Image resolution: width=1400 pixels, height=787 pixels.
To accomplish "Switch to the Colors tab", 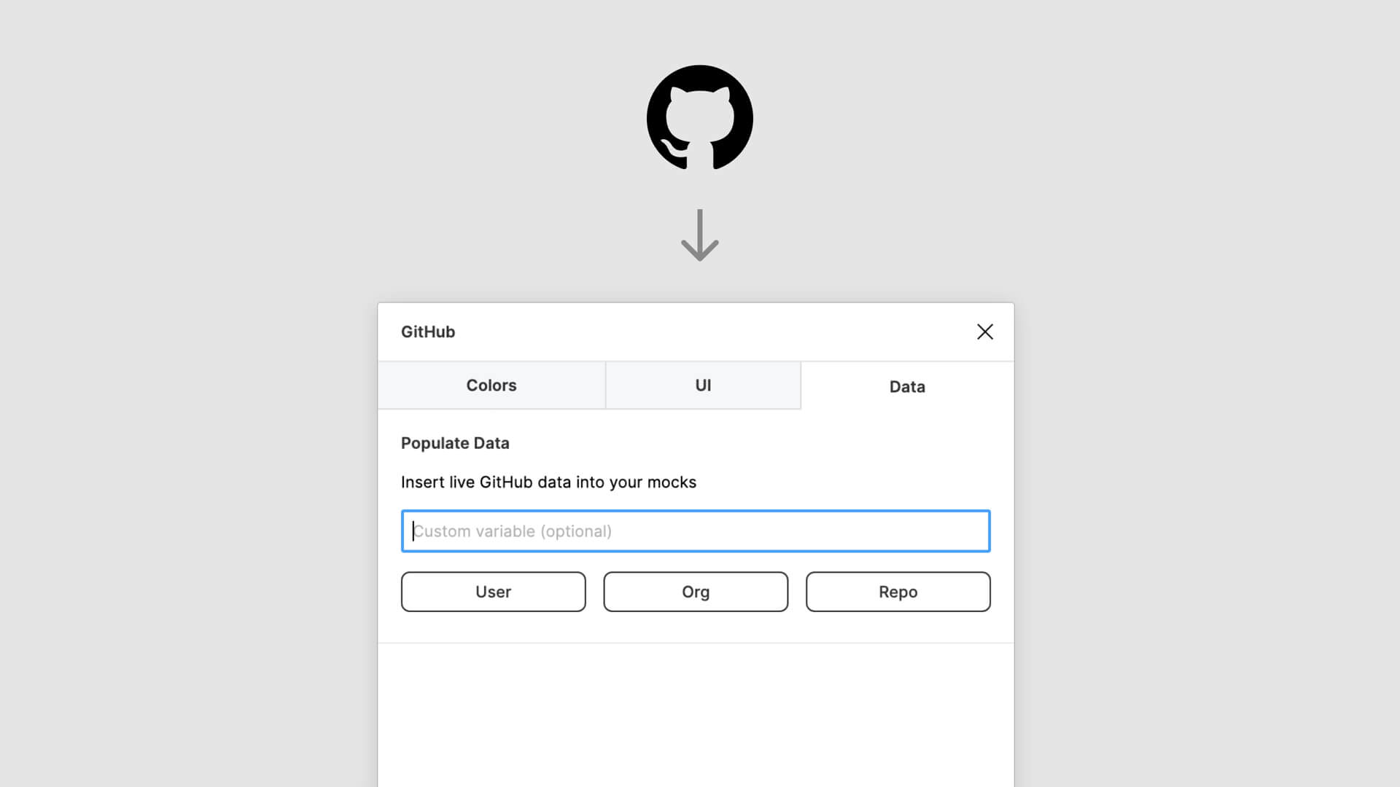I will [x=491, y=385].
